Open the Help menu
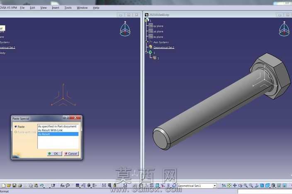The width and height of the screenshot is (292, 194). point(96,8)
